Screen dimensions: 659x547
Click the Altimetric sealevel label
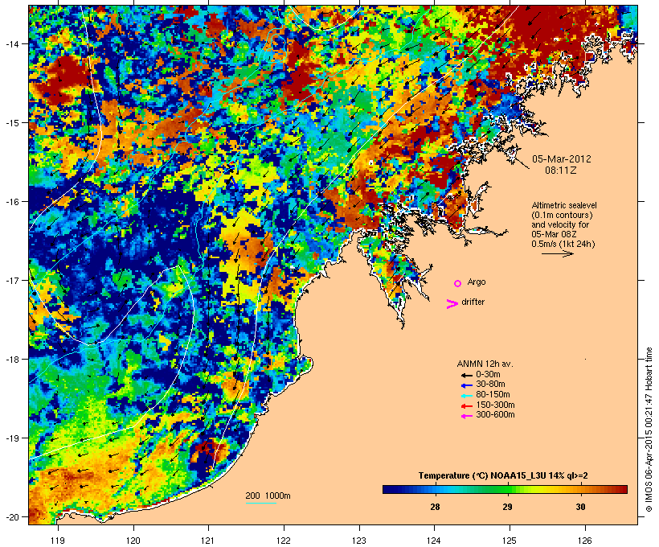point(564,205)
